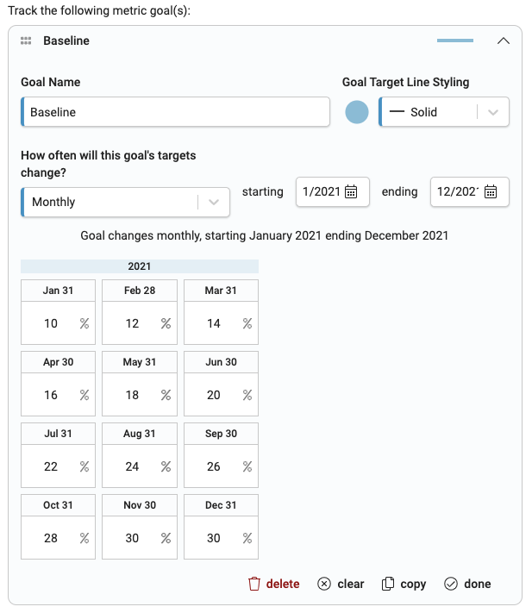Click the starting date 1/2021 field
532x613 pixels.
[332, 192]
